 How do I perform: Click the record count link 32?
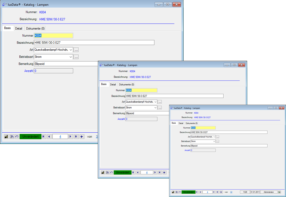(231, 192)
